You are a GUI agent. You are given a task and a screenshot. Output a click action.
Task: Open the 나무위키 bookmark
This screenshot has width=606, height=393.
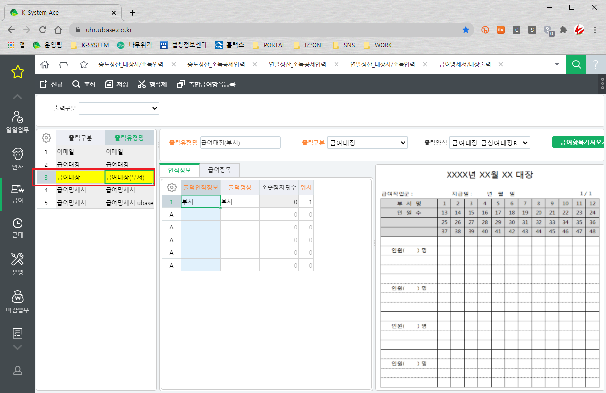click(x=134, y=45)
